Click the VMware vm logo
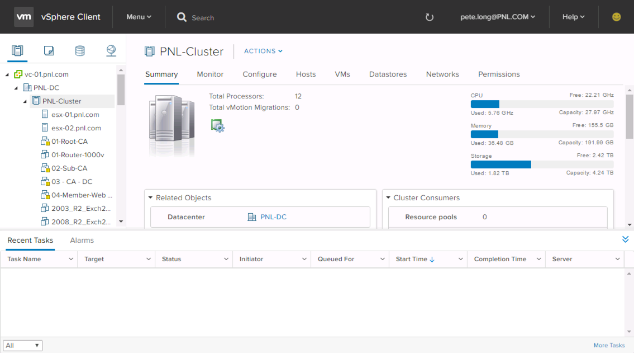Viewport: 634px width, 353px height. click(x=24, y=17)
